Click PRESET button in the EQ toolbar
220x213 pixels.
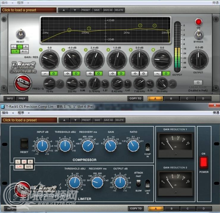point(86,10)
